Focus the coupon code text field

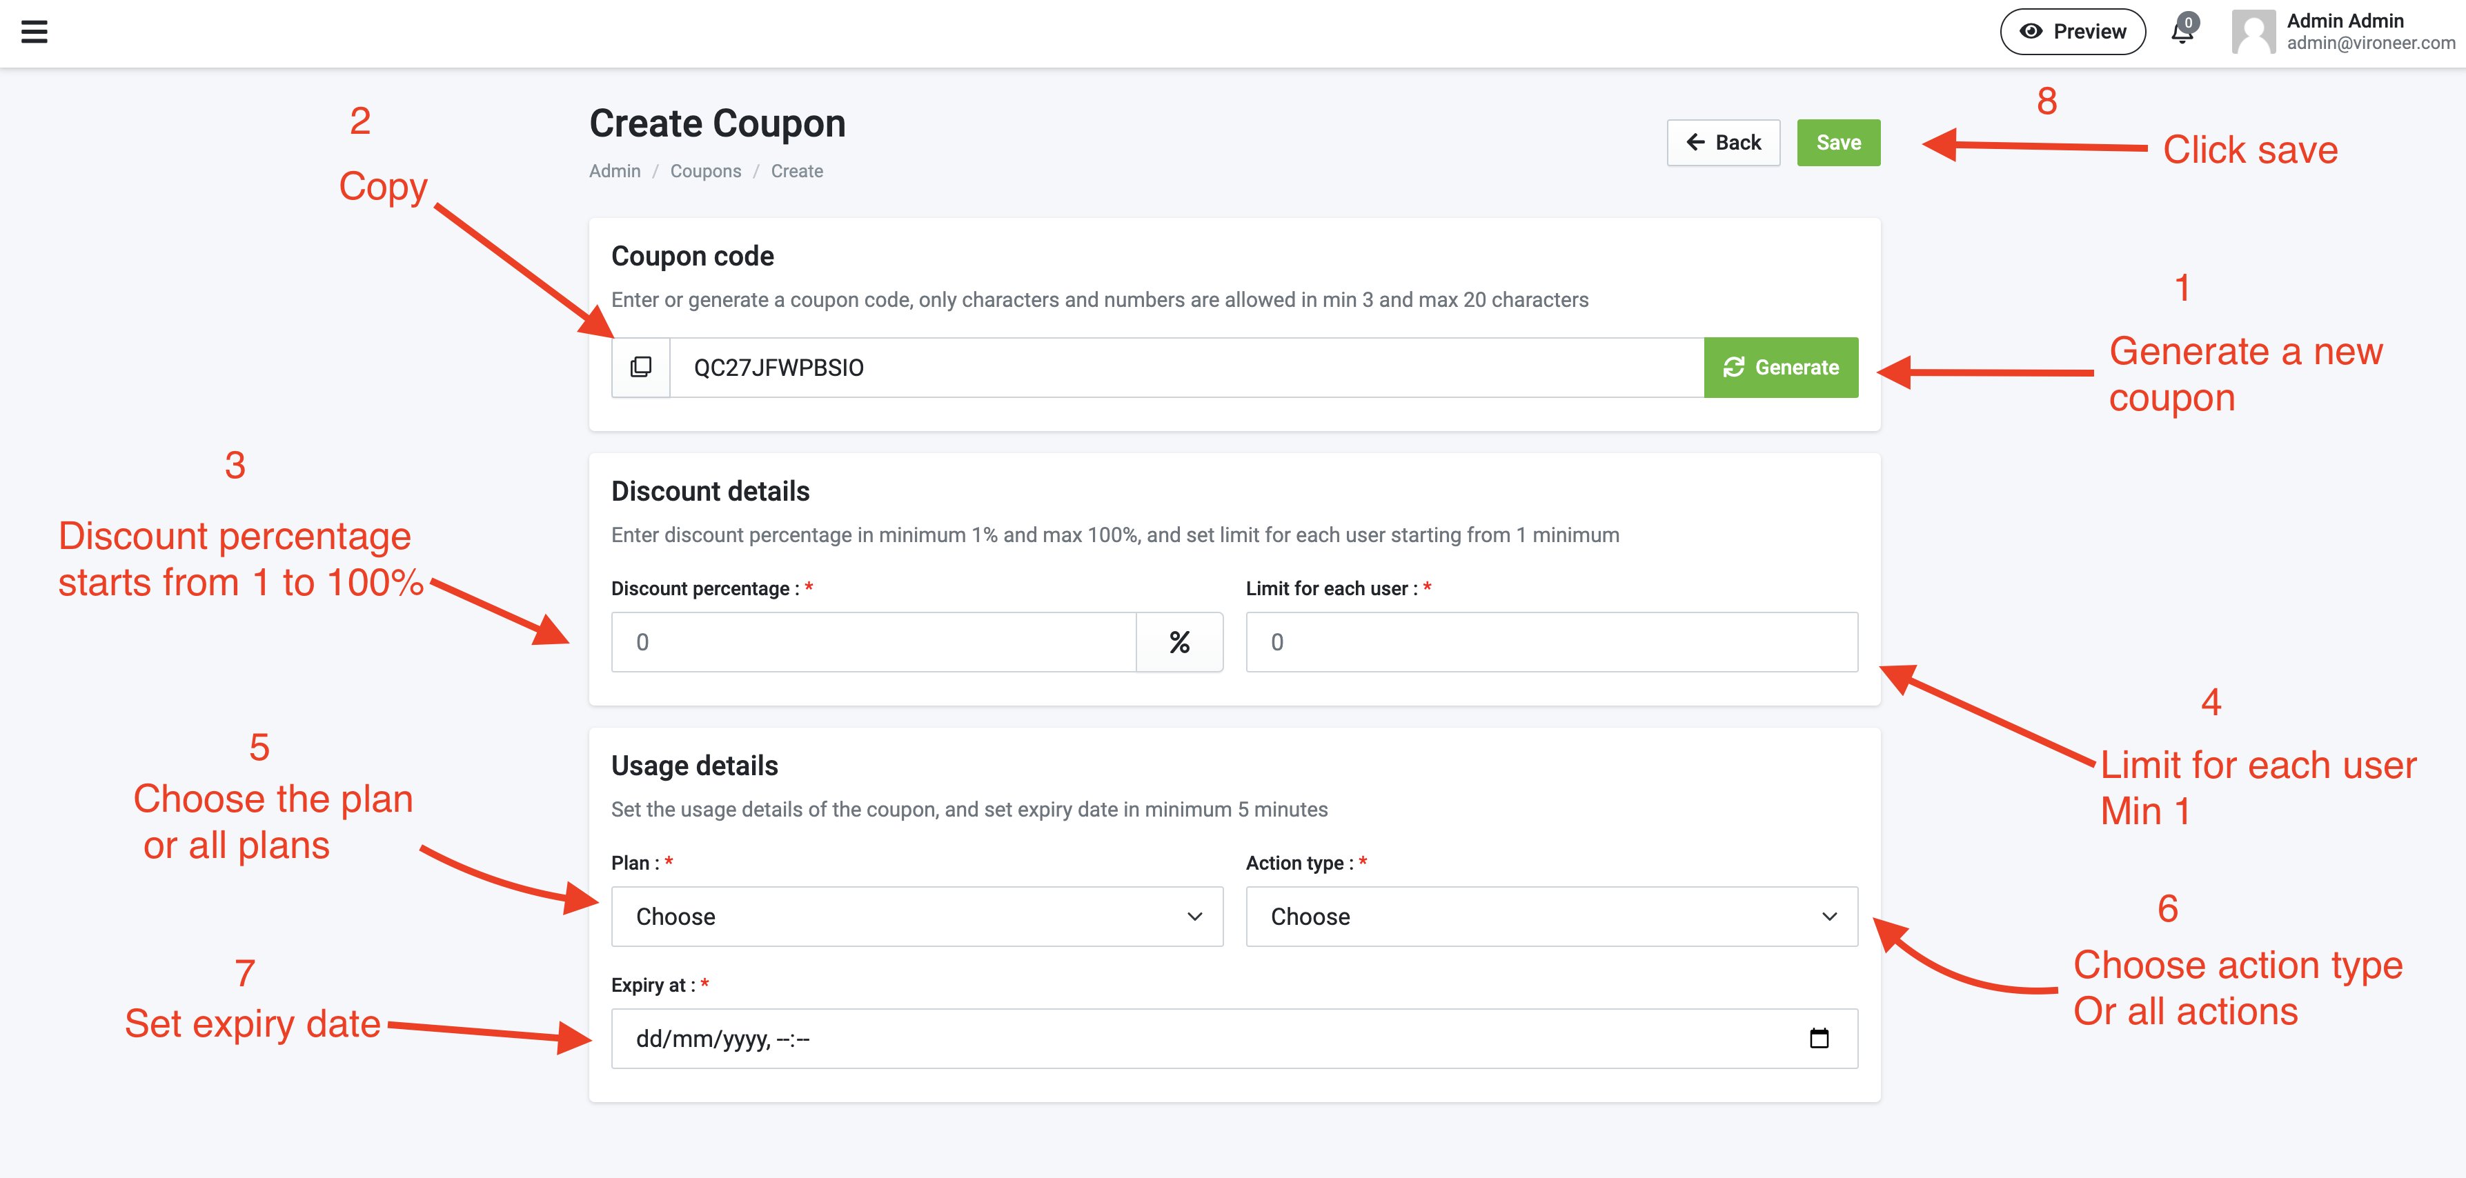click(x=1185, y=368)
